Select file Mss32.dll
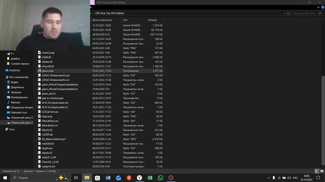The image size is (325, 182). (x=47, y=130)
